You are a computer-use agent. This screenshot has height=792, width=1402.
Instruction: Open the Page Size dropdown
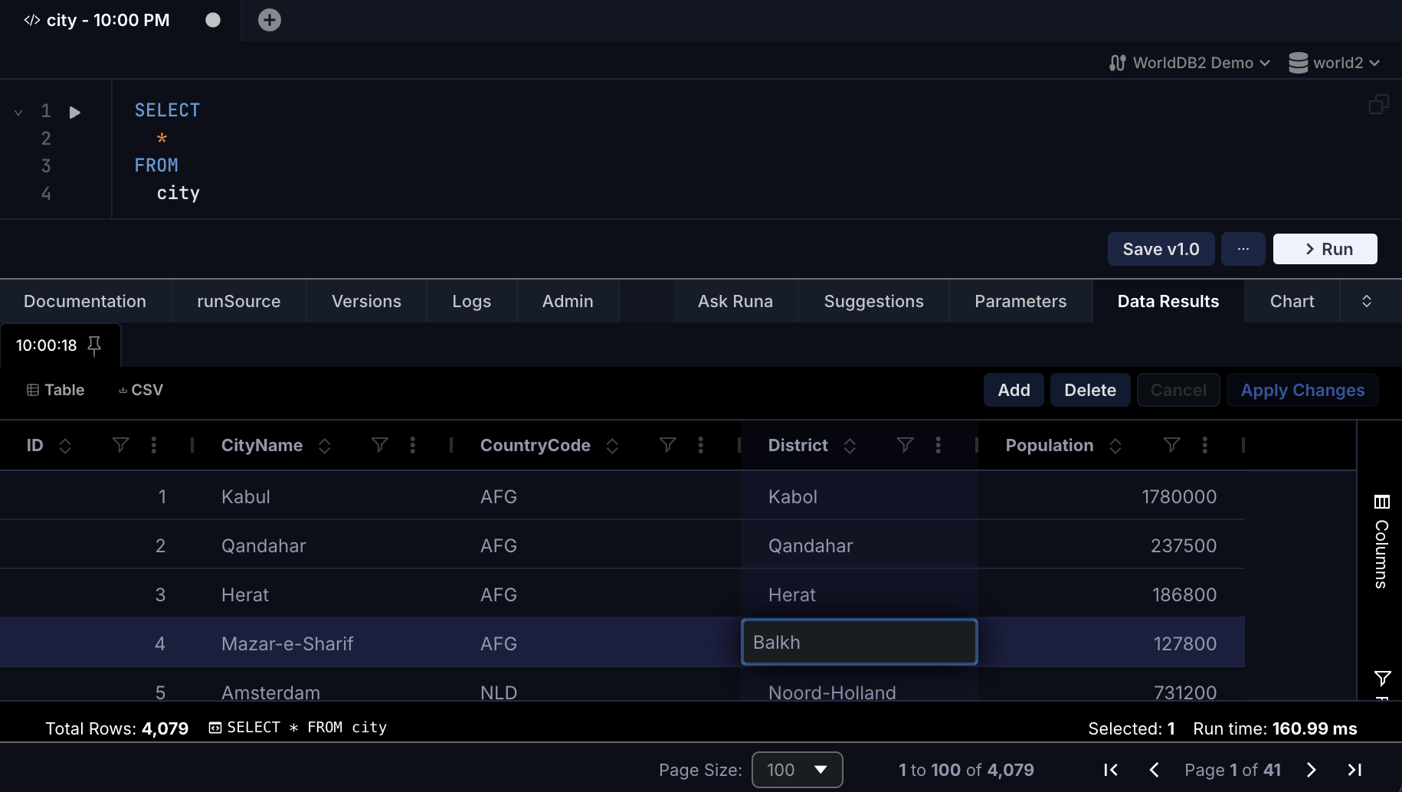[797, 770]
